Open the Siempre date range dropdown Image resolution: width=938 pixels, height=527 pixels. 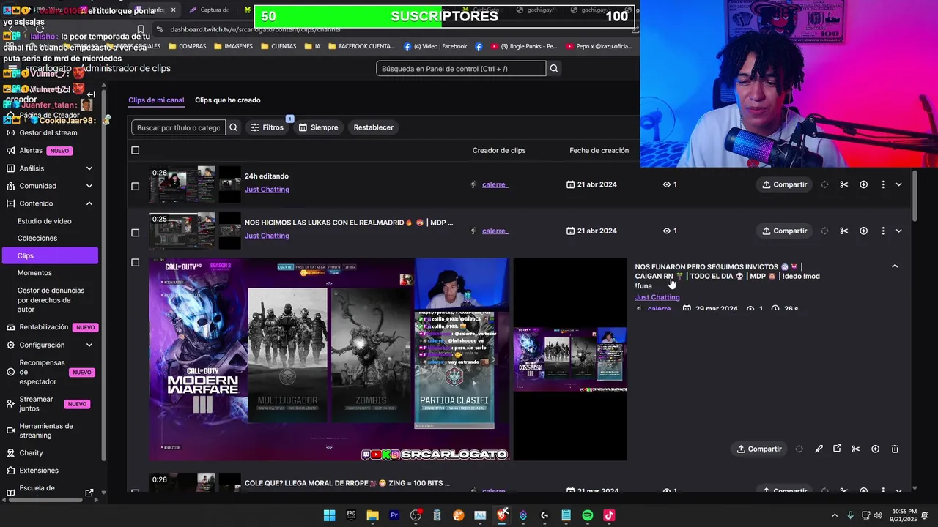[x=318, y=127]
